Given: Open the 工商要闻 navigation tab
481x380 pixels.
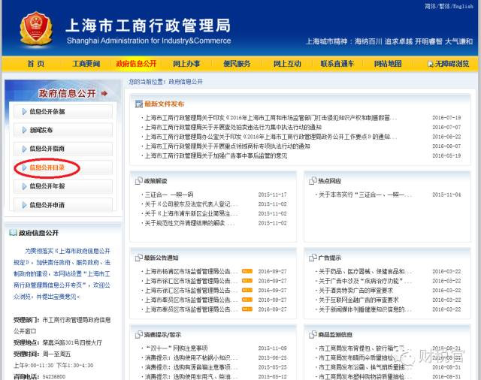Looking at the screenshot, I should pyautogui.click(x=86, y=64).
